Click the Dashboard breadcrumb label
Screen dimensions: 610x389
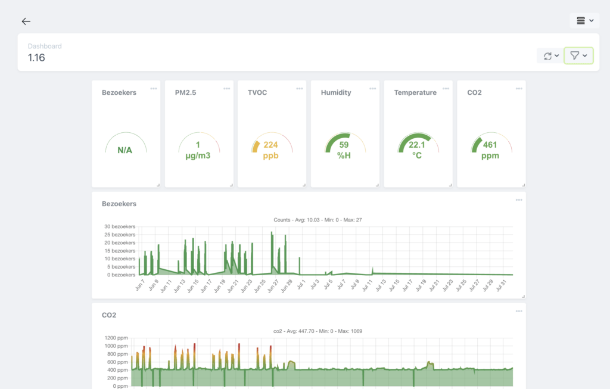point(45,46)
